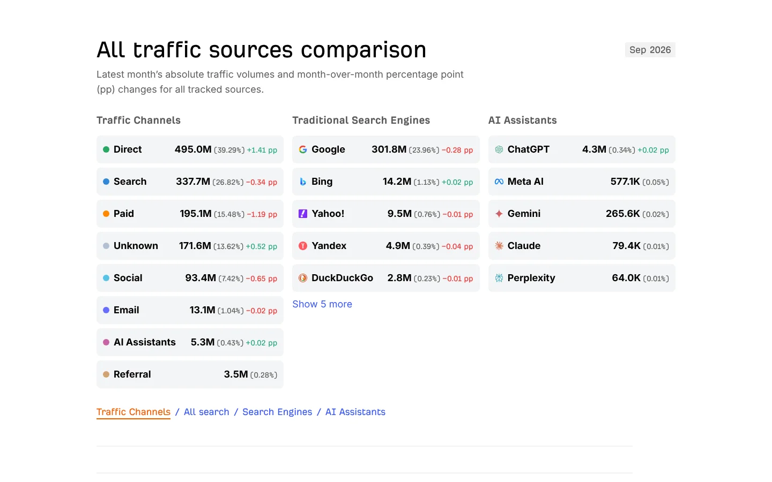Open the Traffic Channels tab link
772x482 pixels.
click(133, 412)
